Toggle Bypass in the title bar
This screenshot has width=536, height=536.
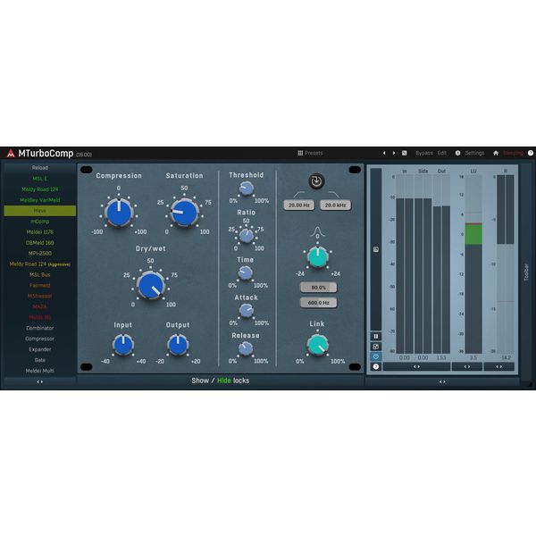click(x=423, y=153)
